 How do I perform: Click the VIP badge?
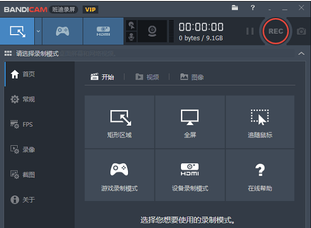(x=90, y=9)
